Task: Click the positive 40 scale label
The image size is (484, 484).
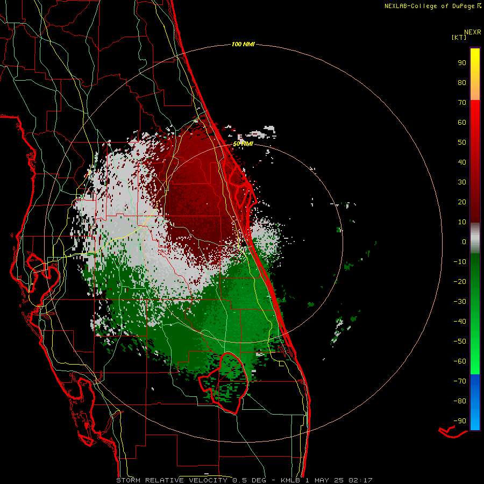Action: [x=462, y=162]
